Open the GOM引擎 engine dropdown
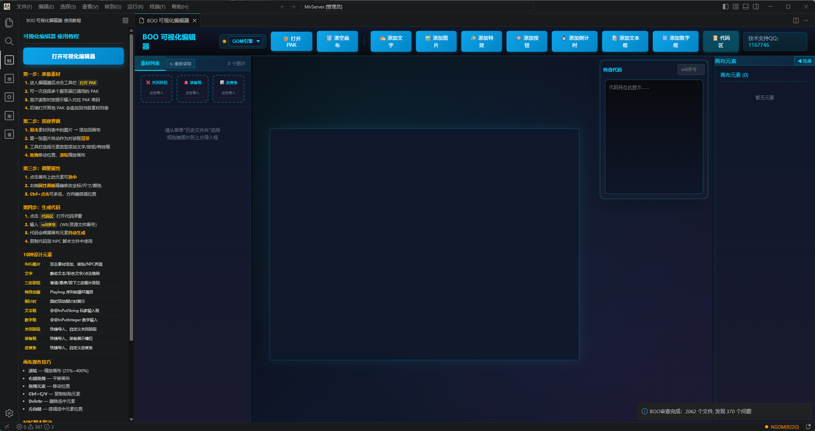Screen dimensions: 815x431 click(246, 41)
